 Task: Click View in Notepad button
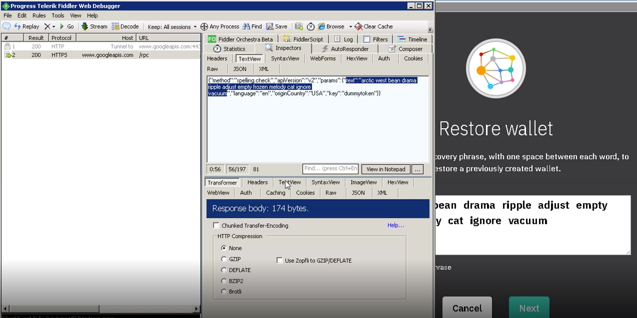386,169
